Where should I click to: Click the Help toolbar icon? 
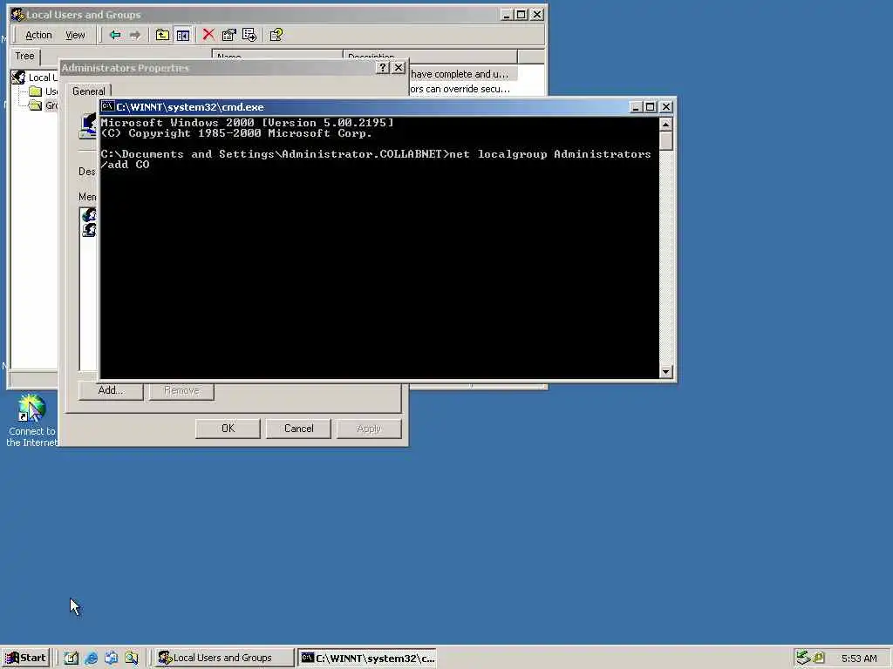pos(276,35)
